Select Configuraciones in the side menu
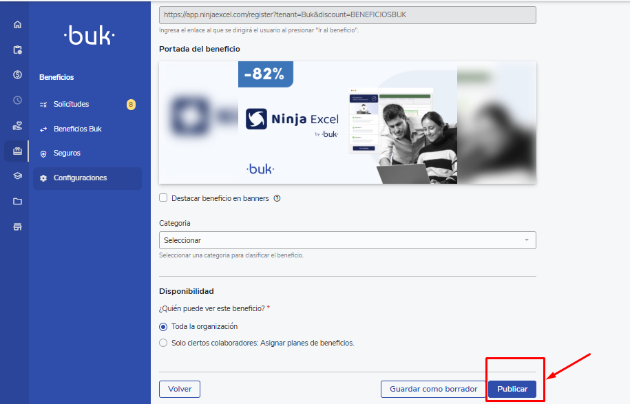 tap(80, 178)
